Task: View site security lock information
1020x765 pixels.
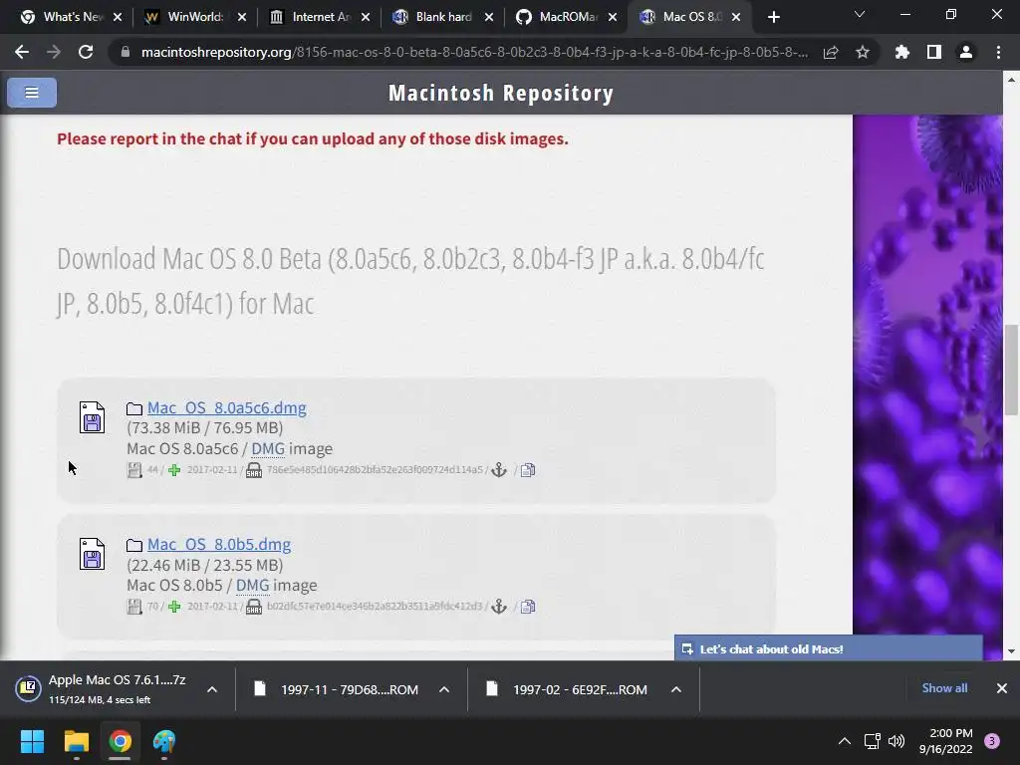Action: (126, 52)
